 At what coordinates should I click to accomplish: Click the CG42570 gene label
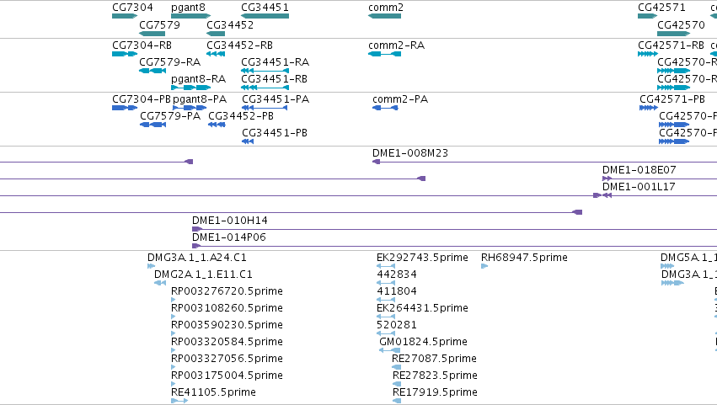[681, 24]
